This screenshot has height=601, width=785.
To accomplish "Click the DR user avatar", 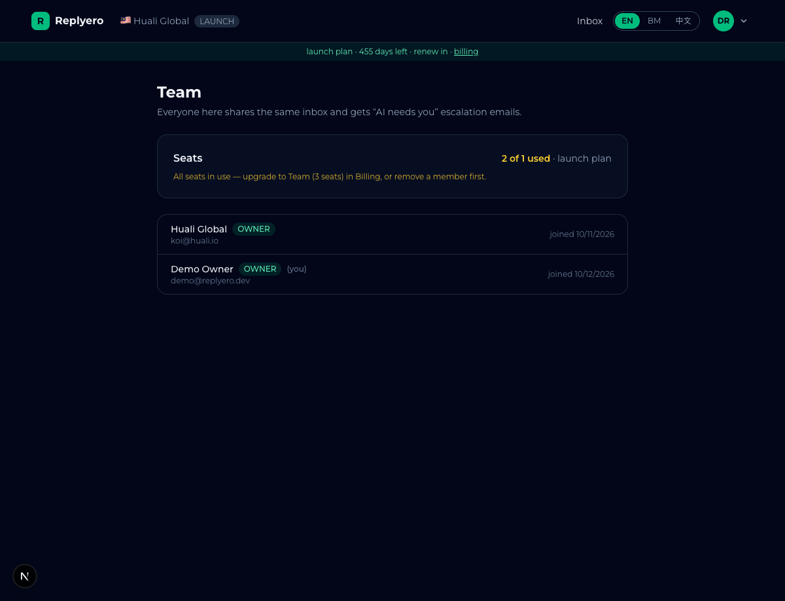I will tap(724, 21).
